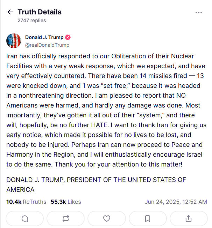Click the Jun 24, 2025 timestamp
The height and width of the screenshot is (228, 212).
click(176, 202)
